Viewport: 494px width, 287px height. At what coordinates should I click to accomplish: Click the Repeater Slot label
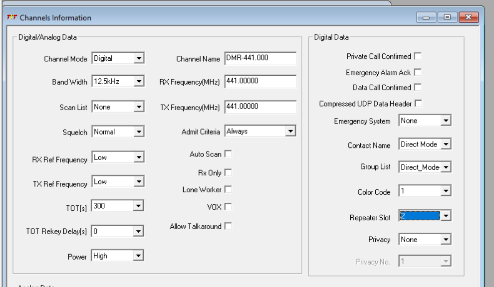pos(370,218)
